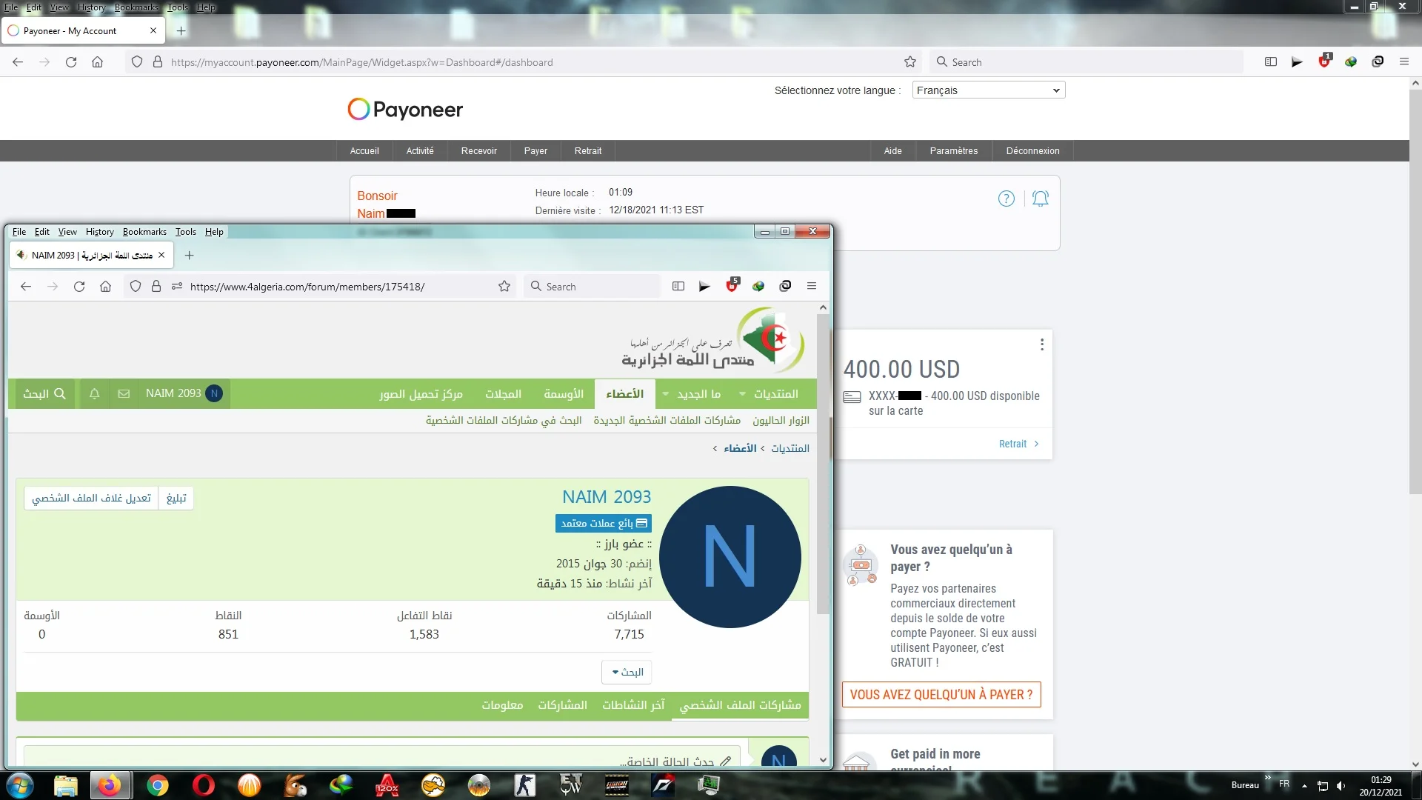Expand the forum profile search dropdown

tap(627, 672)
